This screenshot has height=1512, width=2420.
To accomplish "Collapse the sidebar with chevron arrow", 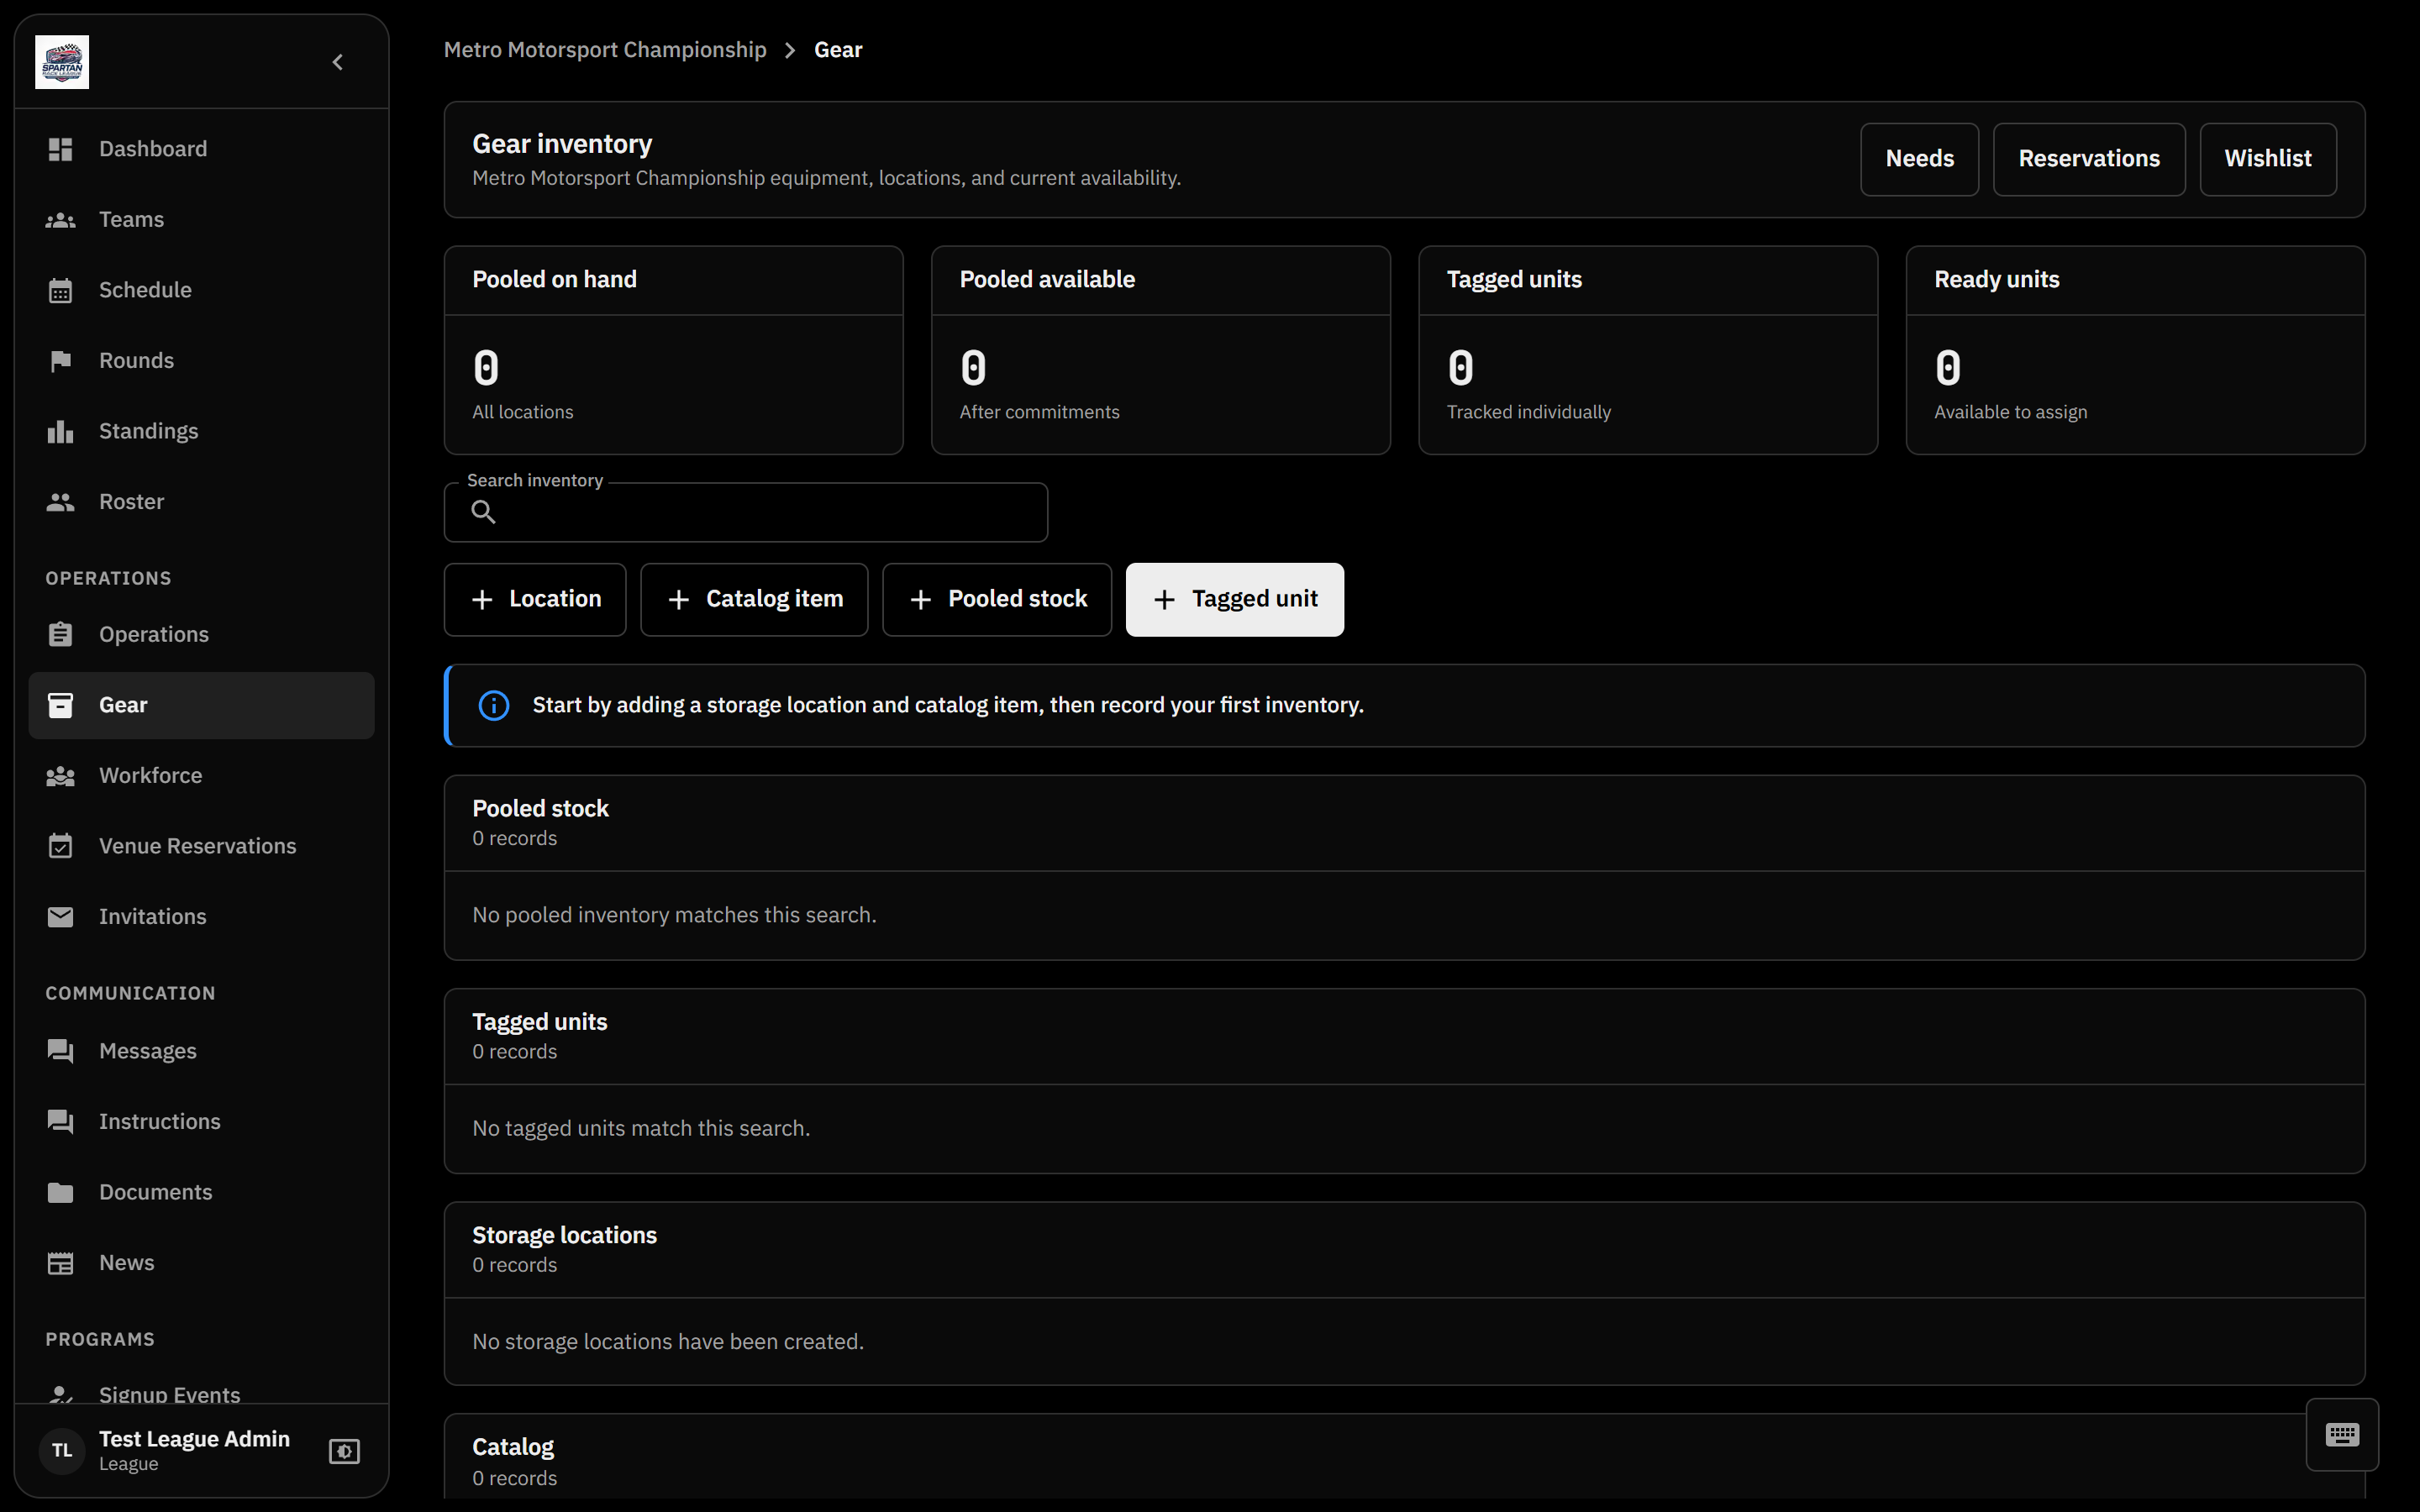I will (x=338, y=62).
